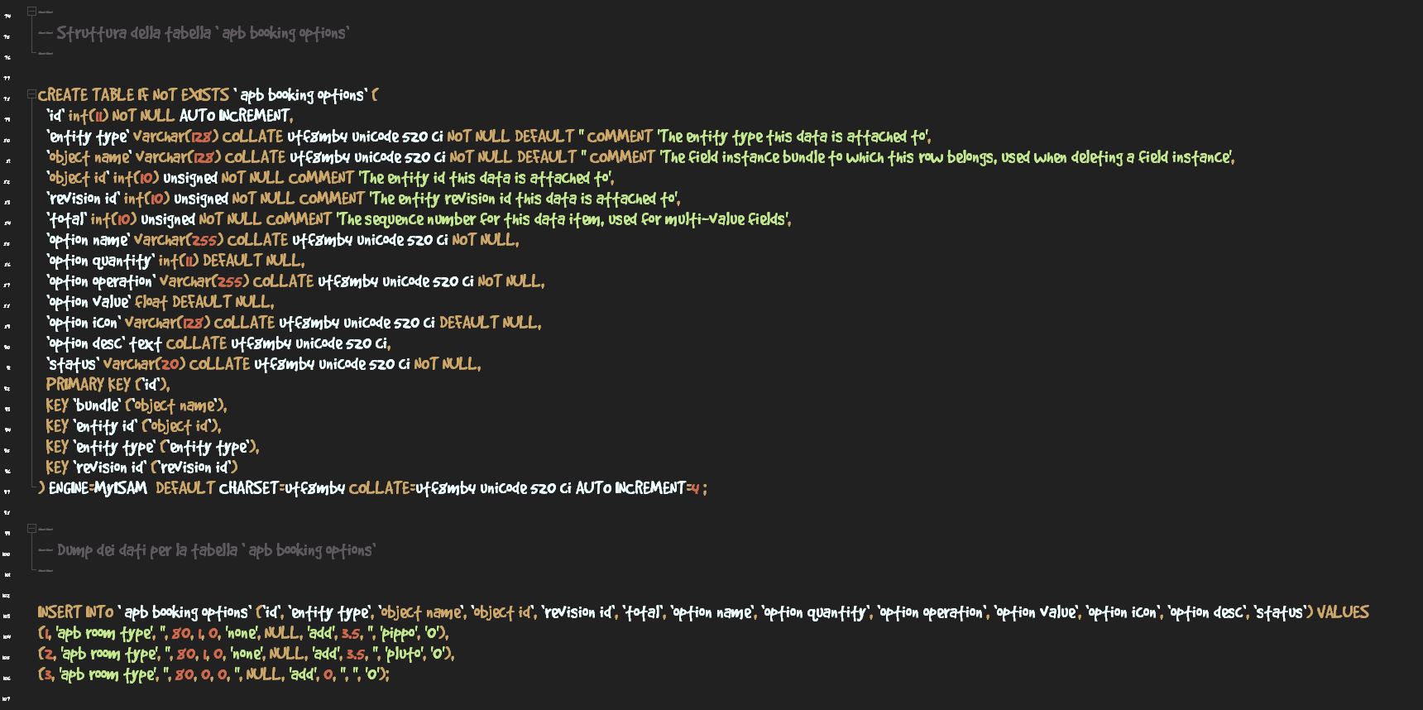Click comment 'The entity type this data is attached to'
Image resolution: width=1423 pixels, height=710 pixels.
click(794, 137)
